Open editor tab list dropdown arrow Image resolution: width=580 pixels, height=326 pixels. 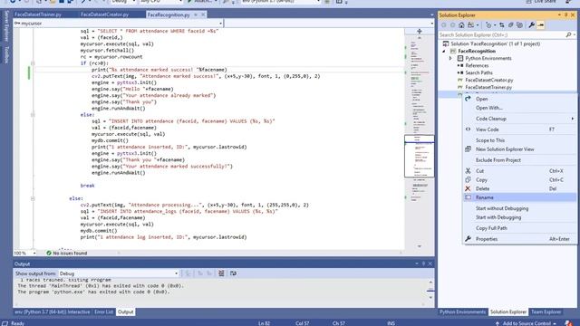431,14
